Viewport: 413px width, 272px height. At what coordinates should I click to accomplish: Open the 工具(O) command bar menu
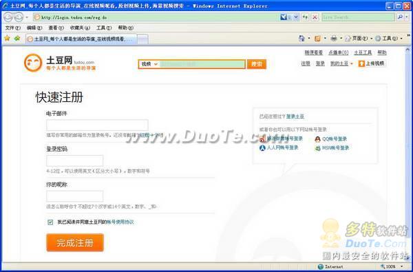click(x=389, y=39)
